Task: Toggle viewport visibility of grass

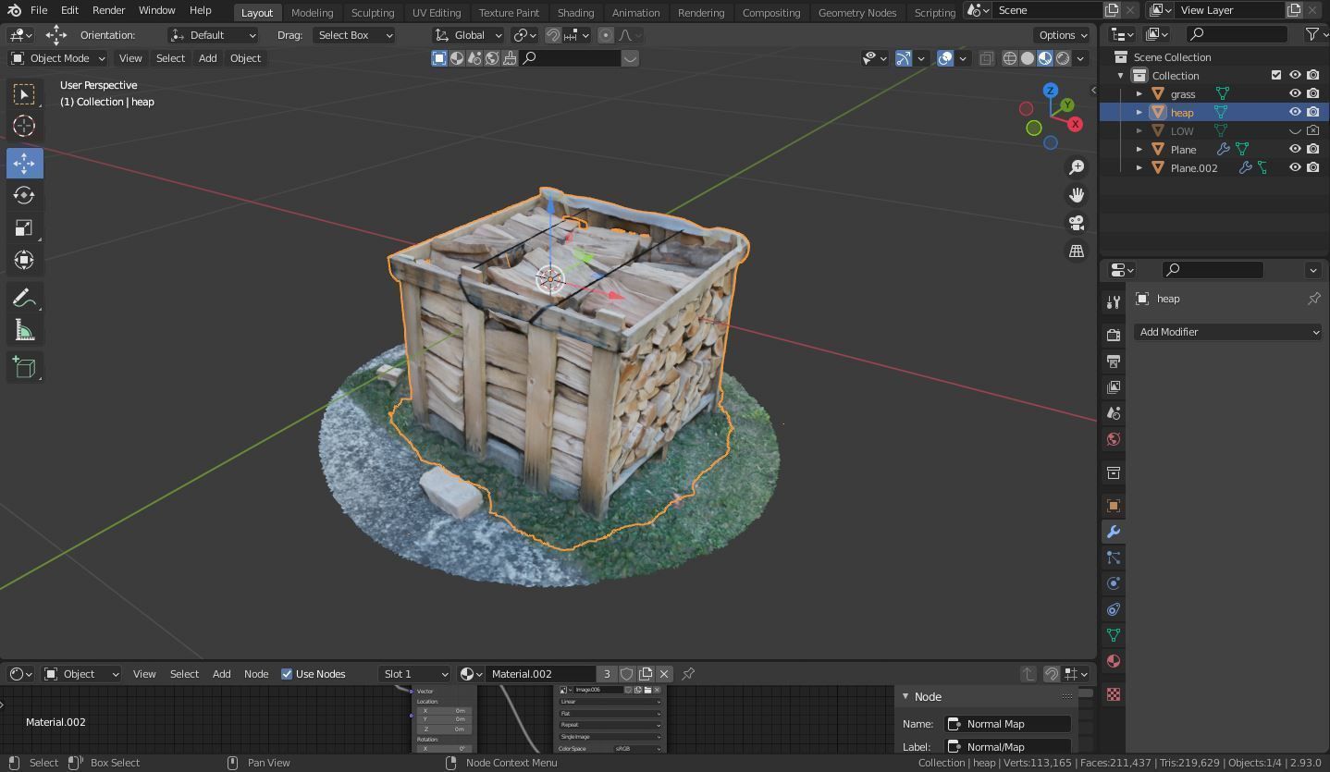Action: point(1295,93)
